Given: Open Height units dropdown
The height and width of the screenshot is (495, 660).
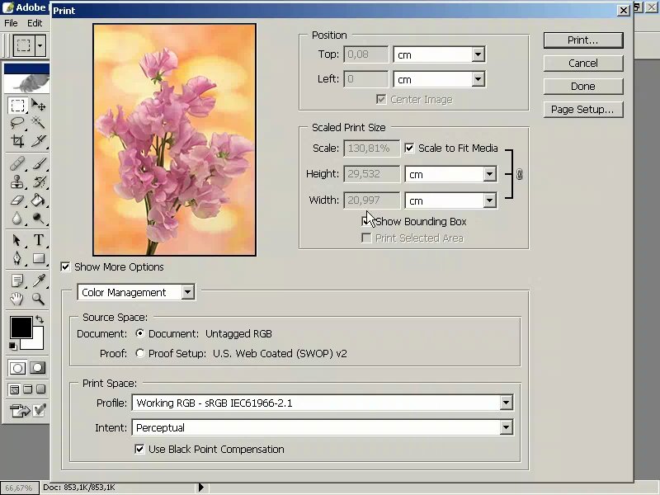Looking at the screenshot, I should pos(489,174).
